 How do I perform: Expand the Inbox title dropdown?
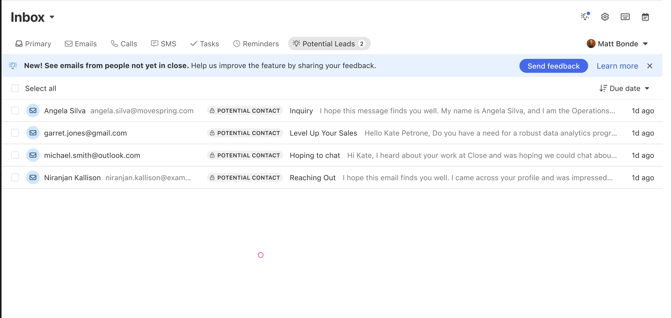coord(52,17)
